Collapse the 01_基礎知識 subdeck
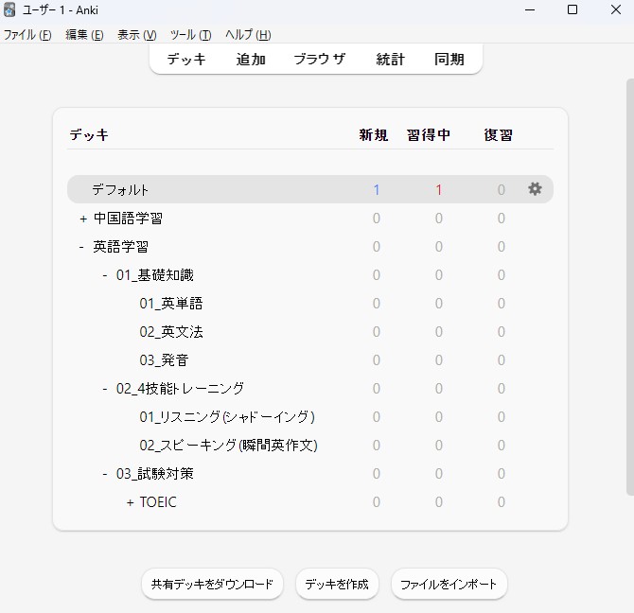 tap(105, 275)
